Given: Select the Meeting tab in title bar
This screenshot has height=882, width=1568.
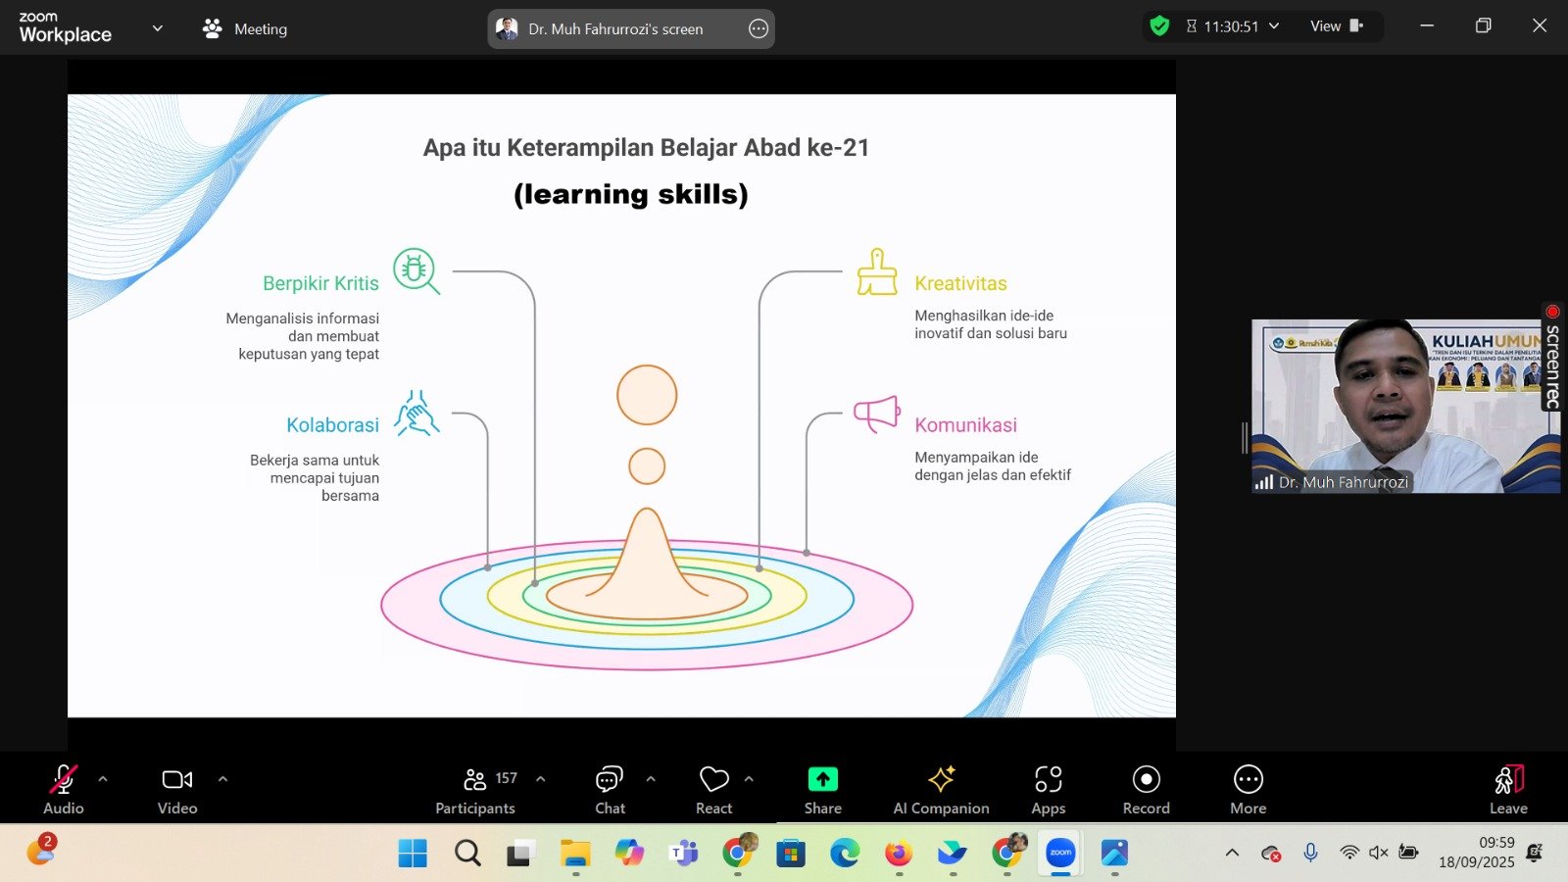Looking at the screenshot, I should [245, 29].
